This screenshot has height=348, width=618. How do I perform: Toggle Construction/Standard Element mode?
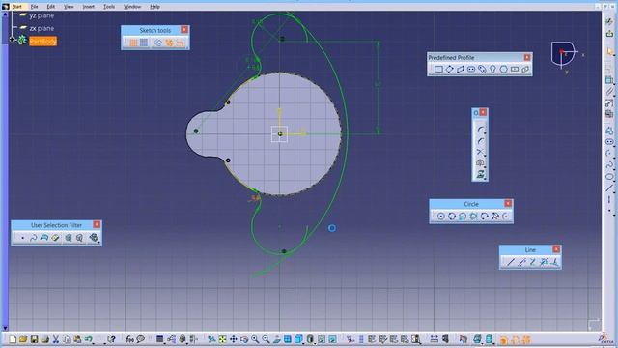pos(157,43)
